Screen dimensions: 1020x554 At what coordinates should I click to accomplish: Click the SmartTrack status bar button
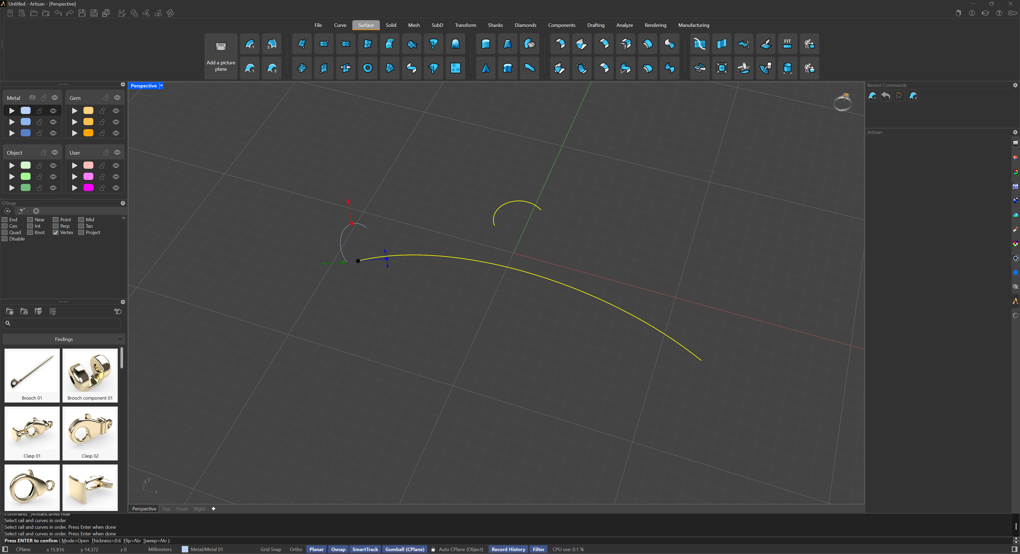365,549
